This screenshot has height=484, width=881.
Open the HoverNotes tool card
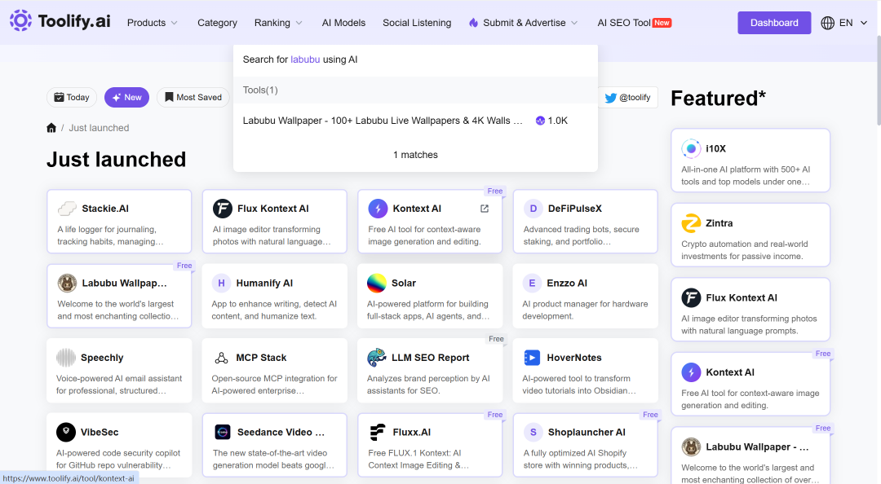click(585, 371)
